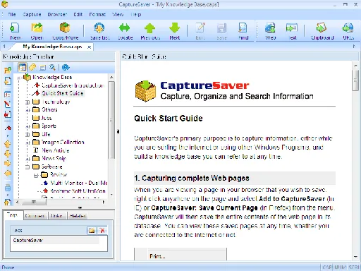Viewport: 361px width, 271px height.
Task: Click the scroll-down arrow of document pane
Action: pyautogui.click(x=355, y=257)
